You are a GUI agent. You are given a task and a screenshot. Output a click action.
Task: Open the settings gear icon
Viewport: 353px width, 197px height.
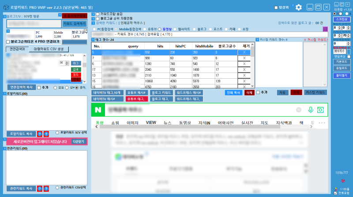coord(299,7)
